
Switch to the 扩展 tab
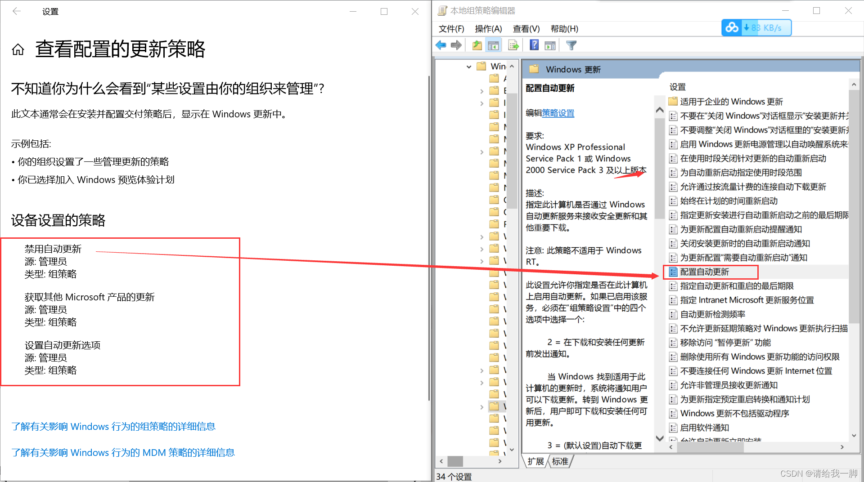pyautogui.click(x=536, y=461)
